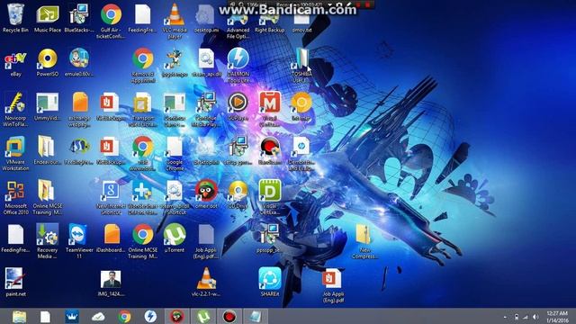Launch DAEMON Tools Lite desktop shortcut
This screenshot has height=324, width=576.
click(238, 58)
